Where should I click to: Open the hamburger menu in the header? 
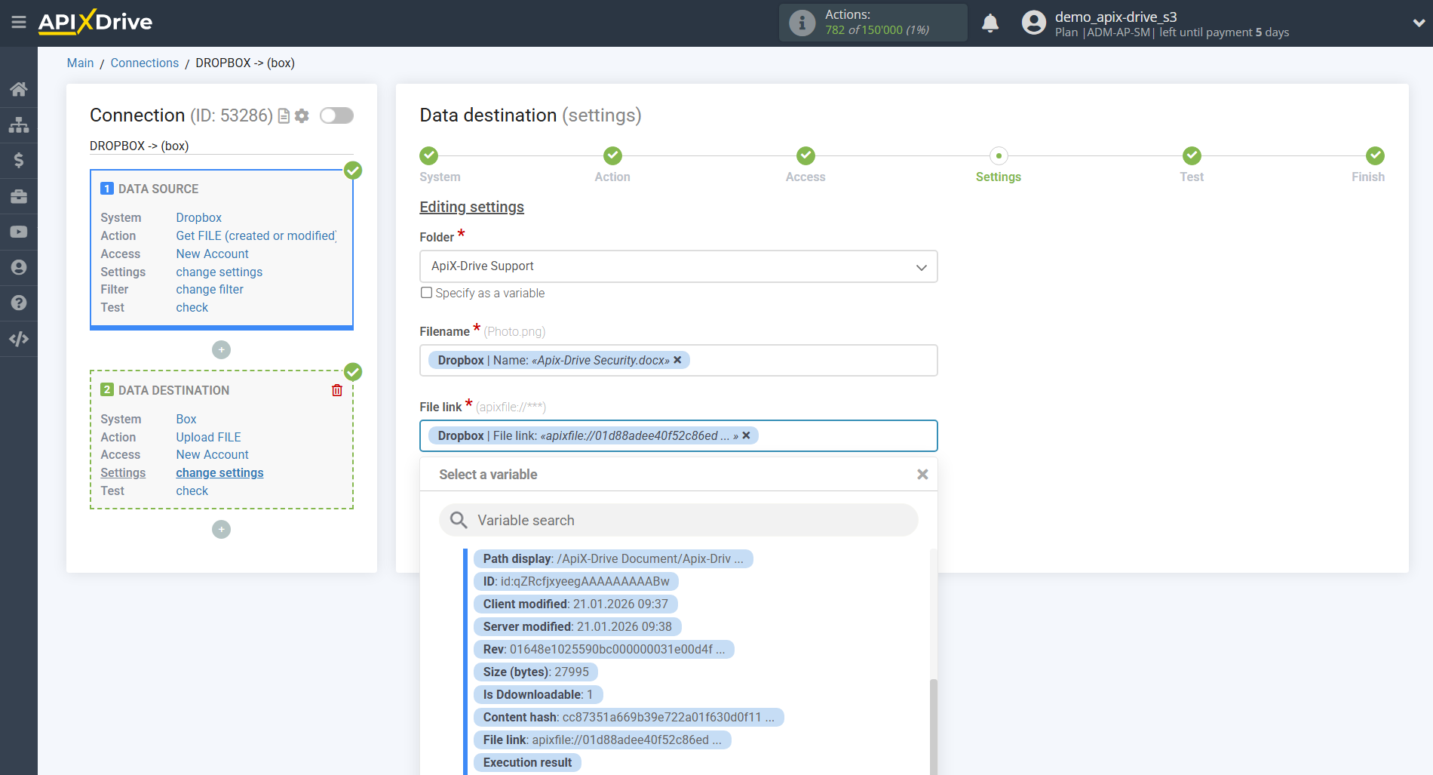click(19, 23)
